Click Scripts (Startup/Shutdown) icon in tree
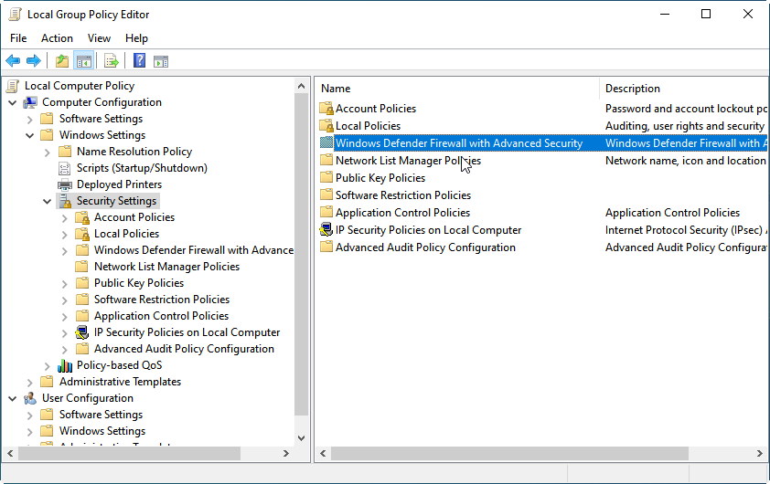Image resolution: width=770 pixels, height=484 pixels. point(65,168)
